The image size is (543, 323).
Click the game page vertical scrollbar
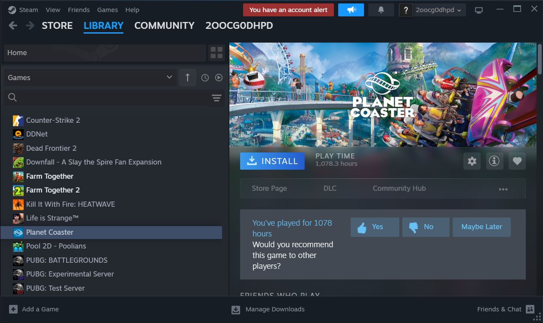tap(540, 59)
